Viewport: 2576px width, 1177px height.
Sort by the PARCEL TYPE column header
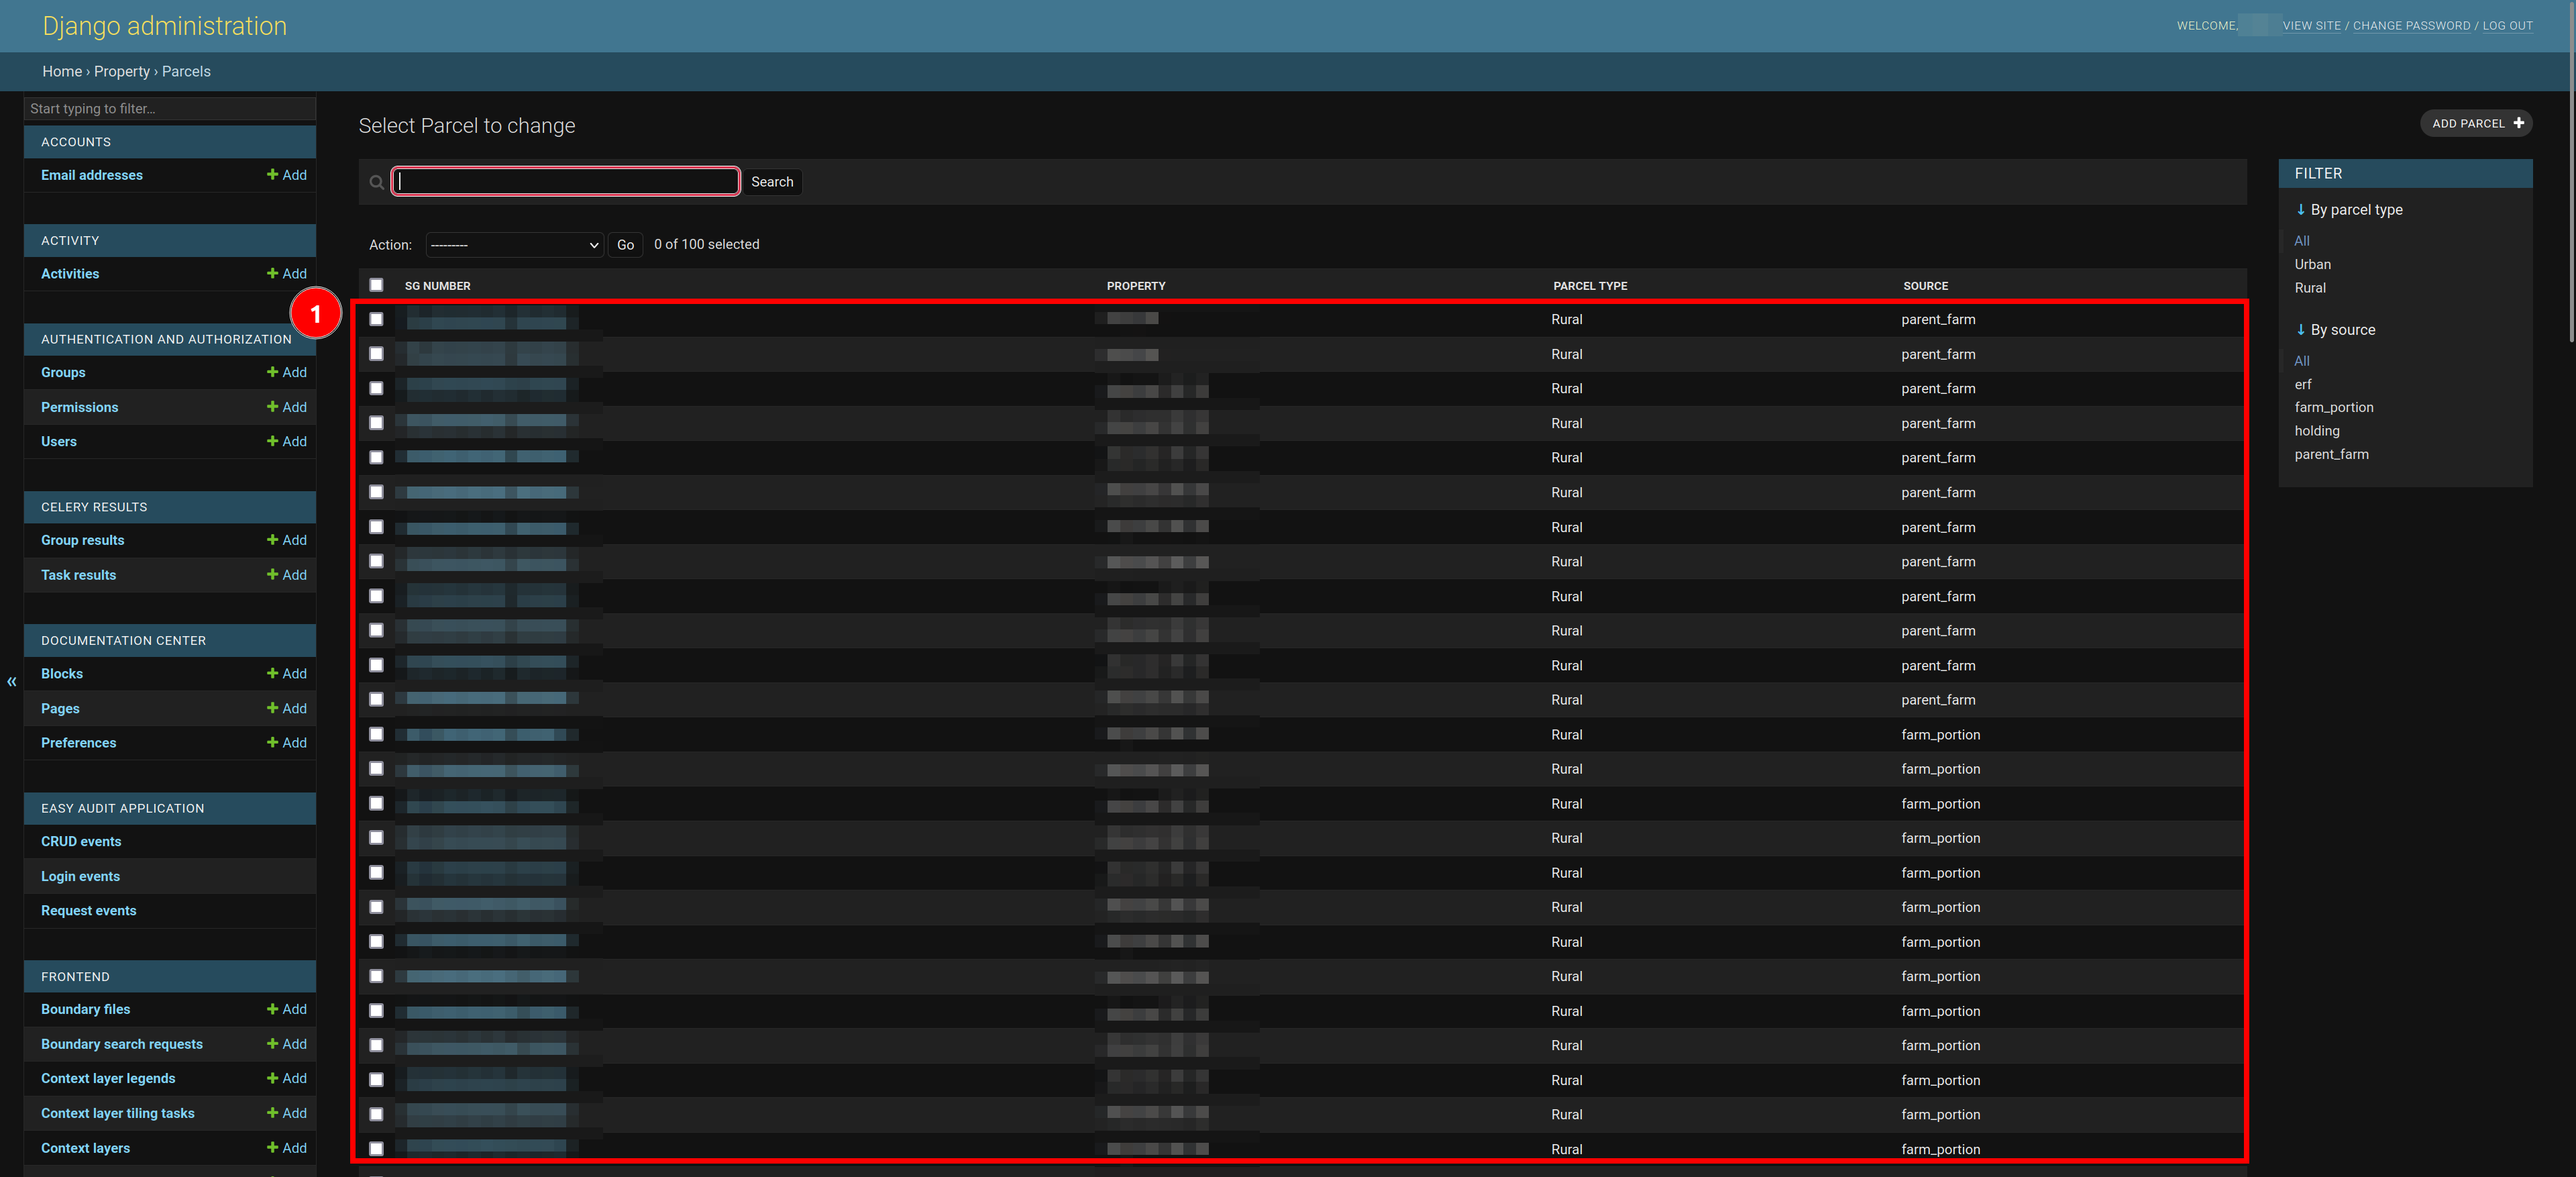[1590, 286]
